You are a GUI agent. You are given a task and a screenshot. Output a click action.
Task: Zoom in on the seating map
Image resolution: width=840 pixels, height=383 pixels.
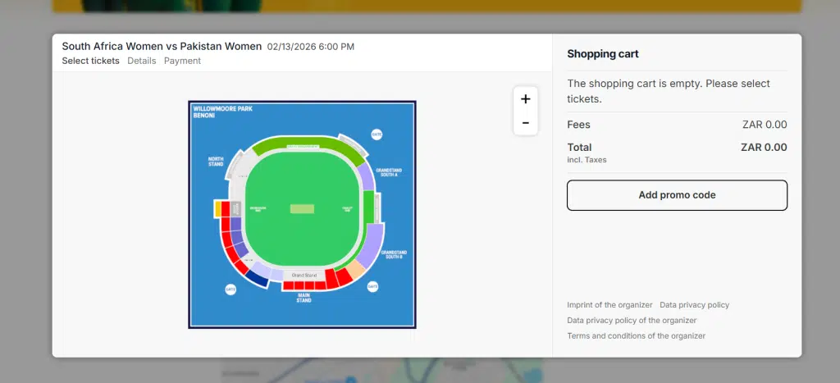coord(525,99)
